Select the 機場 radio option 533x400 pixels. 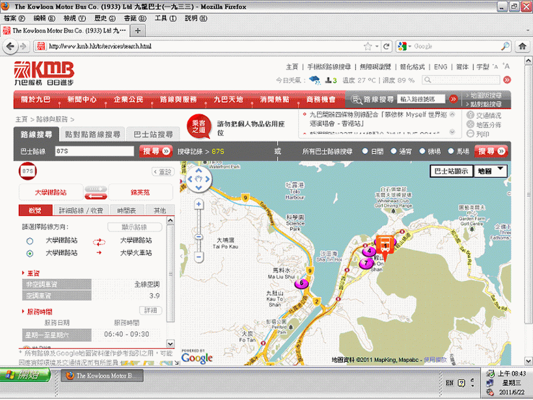pos(422,151)
